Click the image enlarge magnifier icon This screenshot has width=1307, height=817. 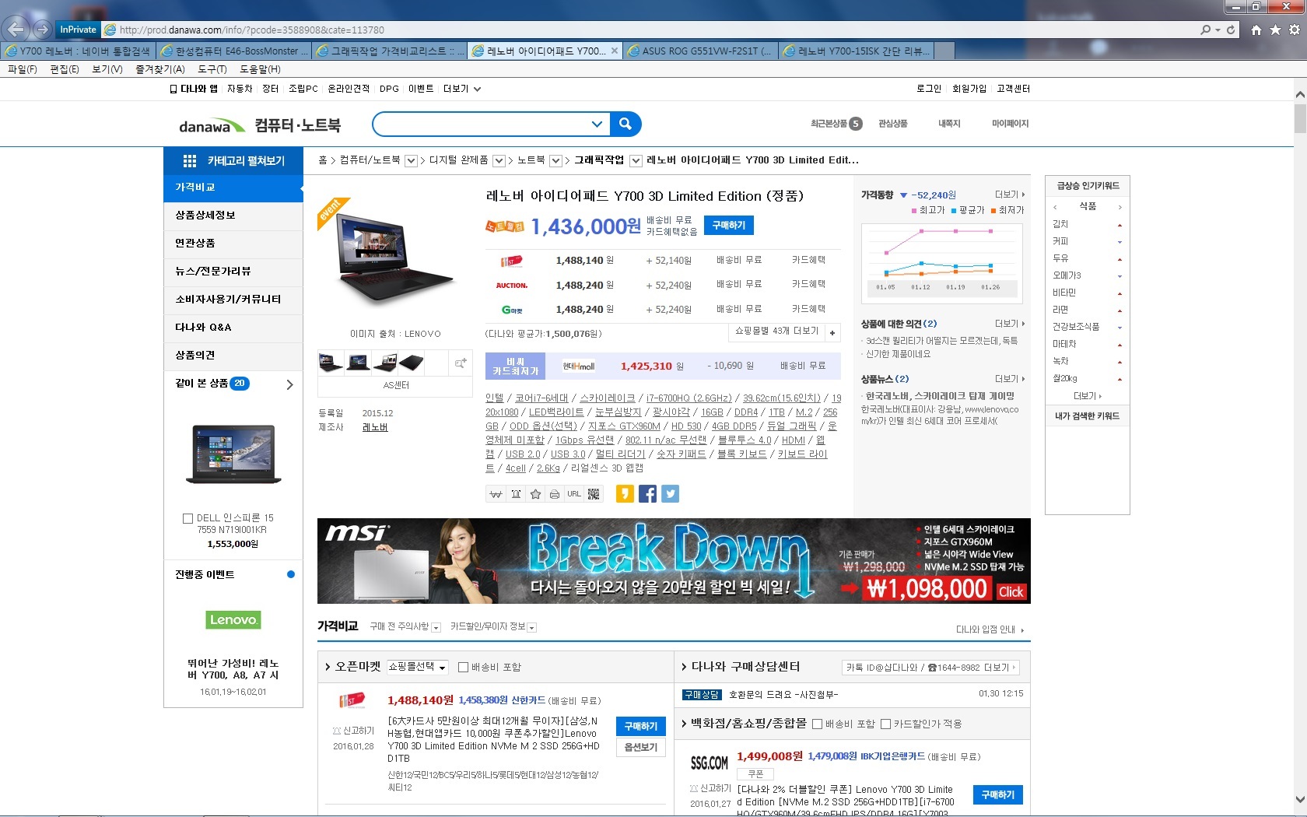point(461,363)
